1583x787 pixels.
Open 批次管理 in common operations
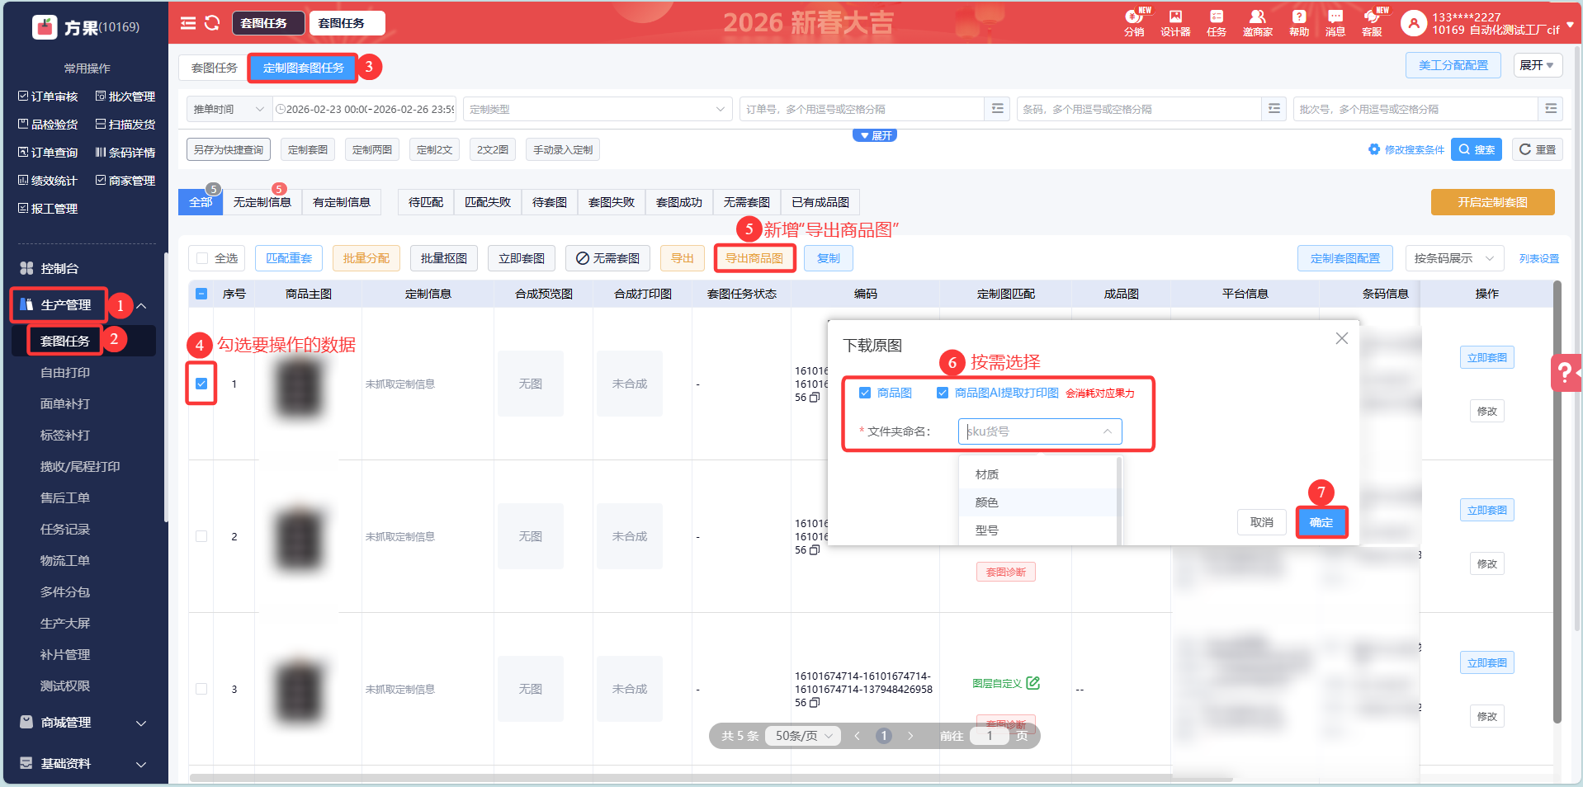(125, 97)
